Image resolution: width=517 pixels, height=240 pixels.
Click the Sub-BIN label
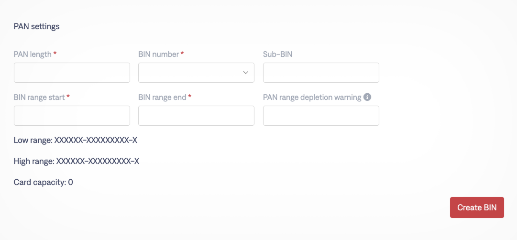277,54
